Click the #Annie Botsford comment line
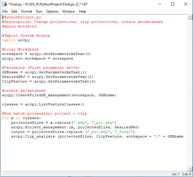The width and height of the screenshot is (193, 177). pyautogui.click(x=19, y=27)
